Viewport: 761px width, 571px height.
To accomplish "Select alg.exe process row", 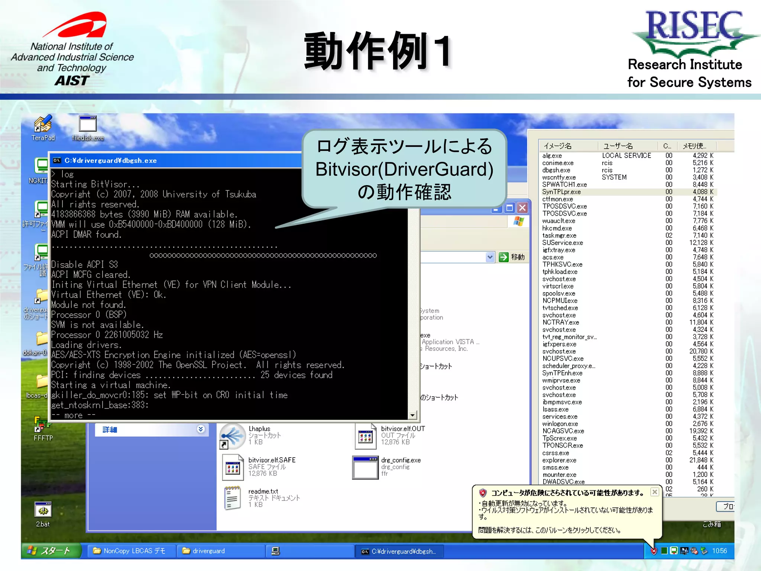I will (x=628, y=156).
